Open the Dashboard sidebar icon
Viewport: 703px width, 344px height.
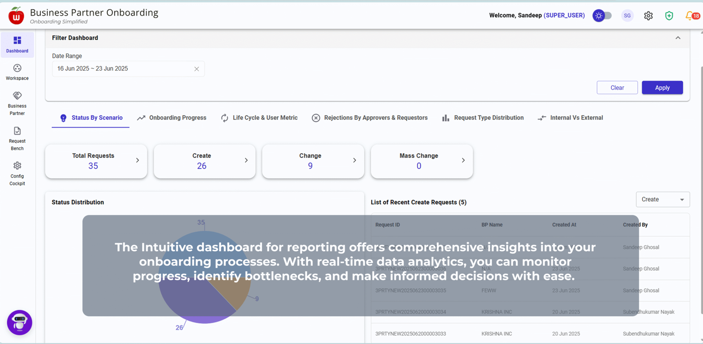(17, 41)
